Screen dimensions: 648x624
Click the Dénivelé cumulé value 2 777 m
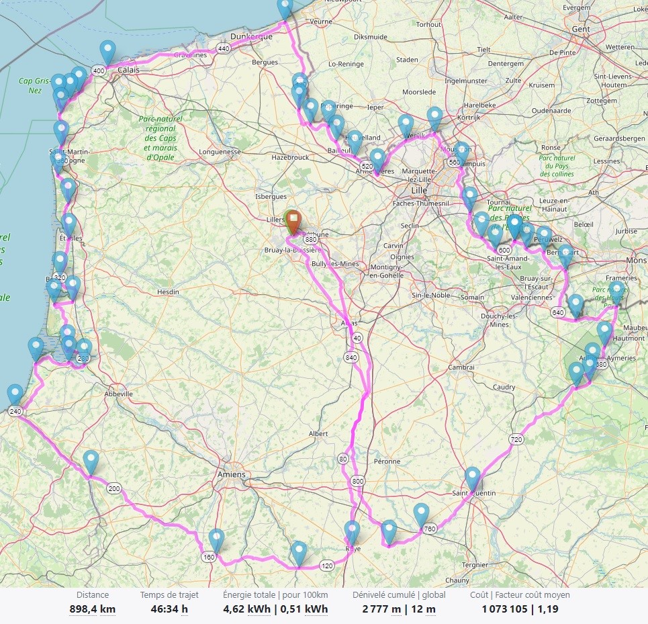pos(378,609)
